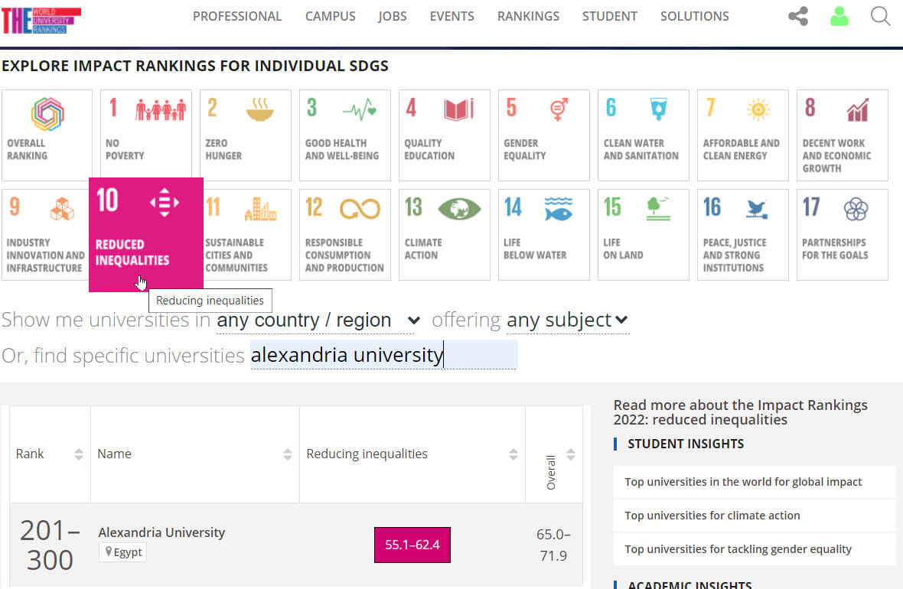Click Alexandria University's pink score range swatch
903x589 pixels.
412,545
